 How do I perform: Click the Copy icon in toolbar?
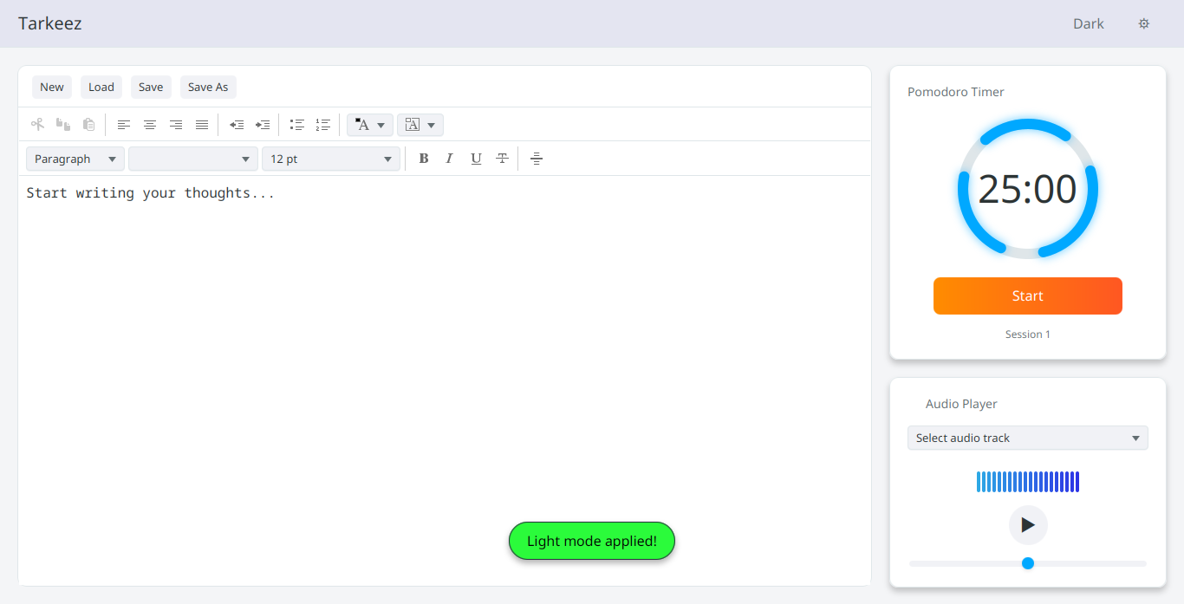pos(63,125)
